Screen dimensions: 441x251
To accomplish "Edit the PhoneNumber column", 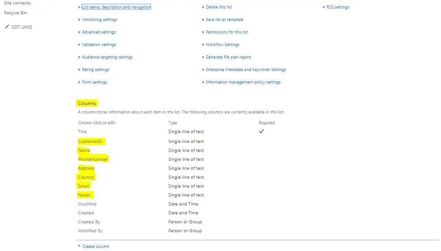I will coord(93,159).
